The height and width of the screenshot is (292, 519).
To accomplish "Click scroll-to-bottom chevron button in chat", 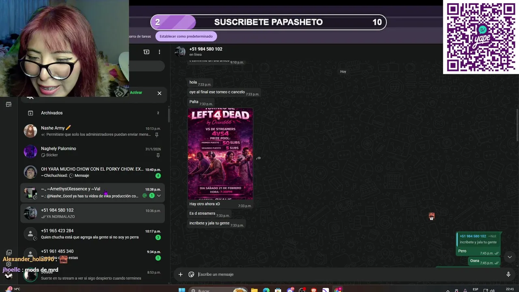I will (510, 257).
